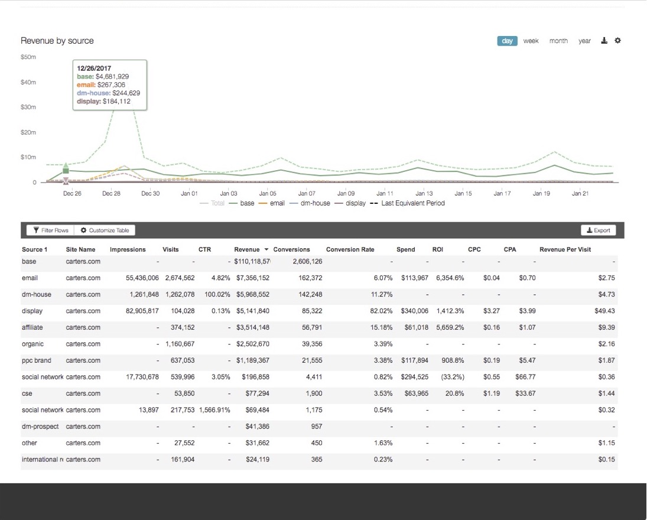Switch chart granularity to day

pyautogui.click(x=507, y=41)
